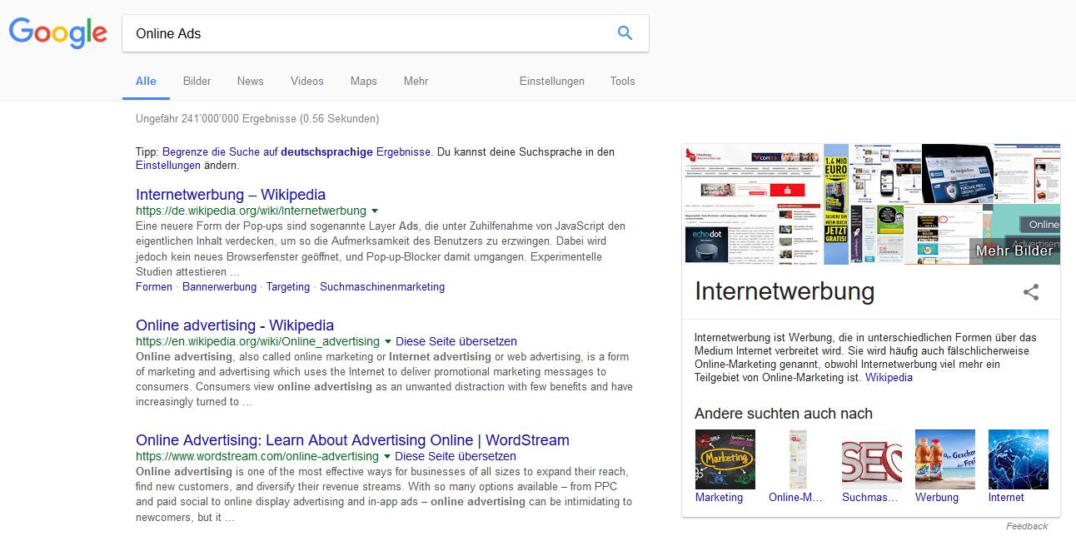The width and height of the screenshot is (1076, 546).
Task: Open the Einstellungen link in the tip
Action: coord(168,165)
